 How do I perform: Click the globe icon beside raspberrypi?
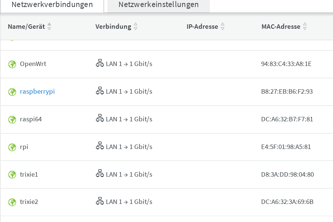pyautogui.click(x=12, y=92)
